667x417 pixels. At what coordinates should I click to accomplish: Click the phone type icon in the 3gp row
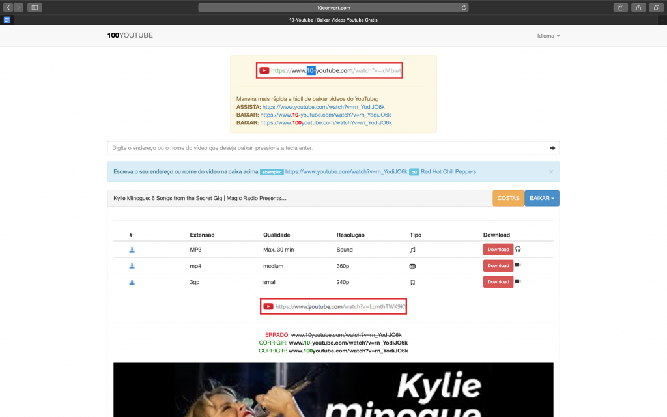point(412,283)
